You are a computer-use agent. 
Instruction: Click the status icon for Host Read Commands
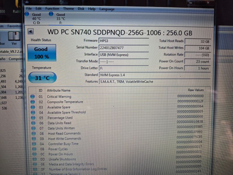click(x=34, y=134)
